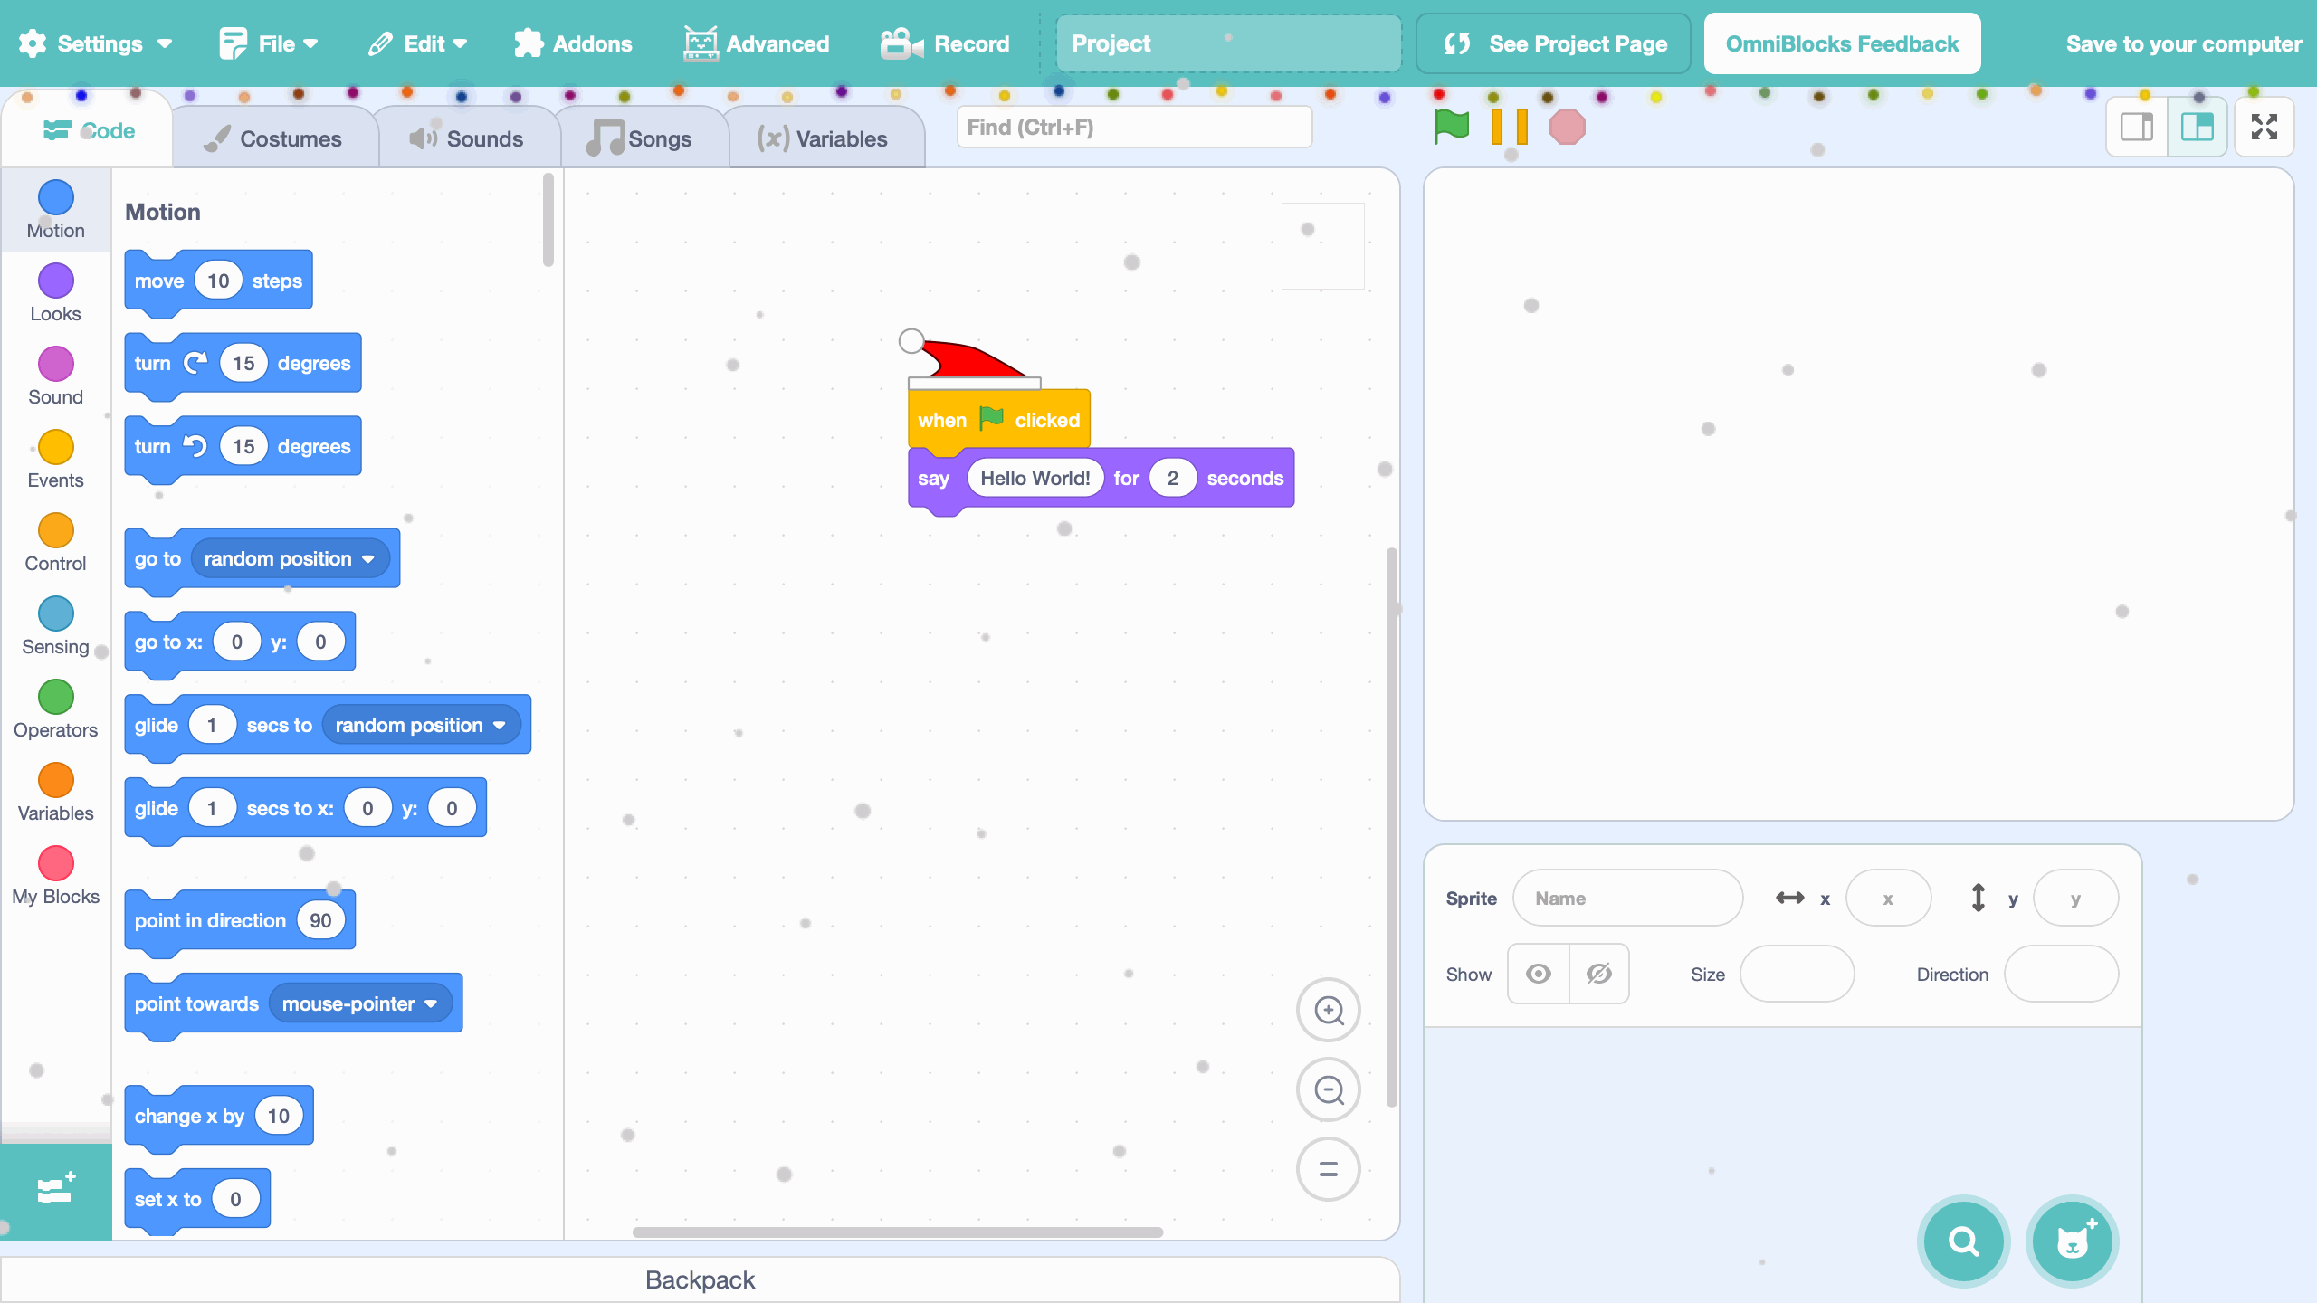Image resolution: width=2317 pixels, height=1303 pixels.
Task: Click the red stop sign icon
Action: pyautogui.click(x=1567, y=127)
